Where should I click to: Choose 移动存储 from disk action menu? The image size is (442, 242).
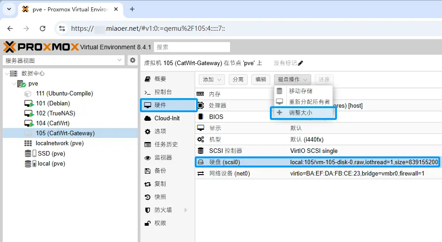tap(303, 91)
